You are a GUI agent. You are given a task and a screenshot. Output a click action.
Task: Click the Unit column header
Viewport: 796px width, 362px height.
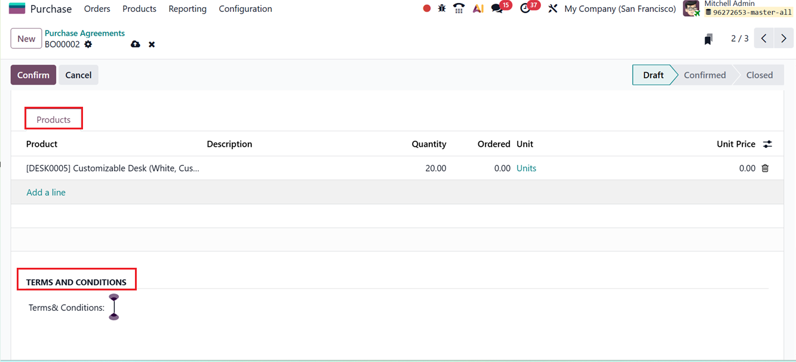[525, 144]
